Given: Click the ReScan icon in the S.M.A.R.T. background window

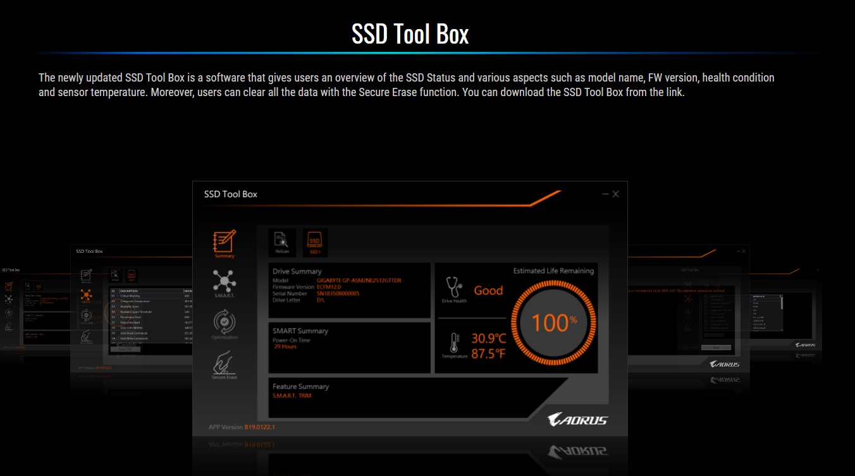Looking at the screenshot, I should tap(115, 276).
